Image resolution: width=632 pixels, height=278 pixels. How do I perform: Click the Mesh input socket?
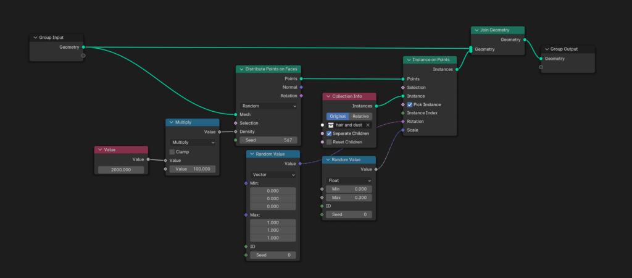pos(236,114)
